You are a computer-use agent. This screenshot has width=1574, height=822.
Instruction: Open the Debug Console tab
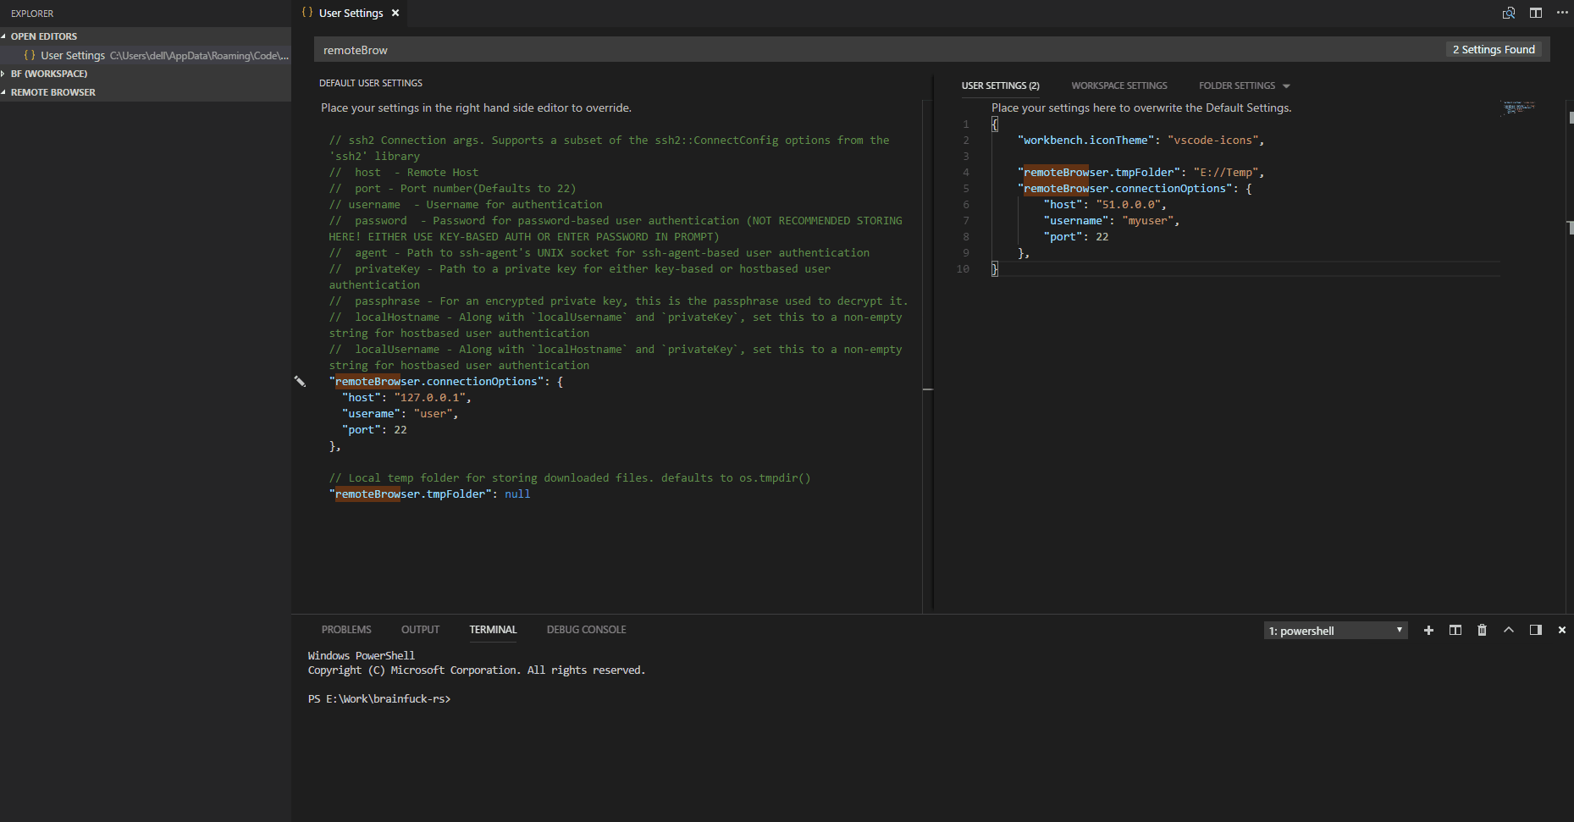click(x=586, y=630)
